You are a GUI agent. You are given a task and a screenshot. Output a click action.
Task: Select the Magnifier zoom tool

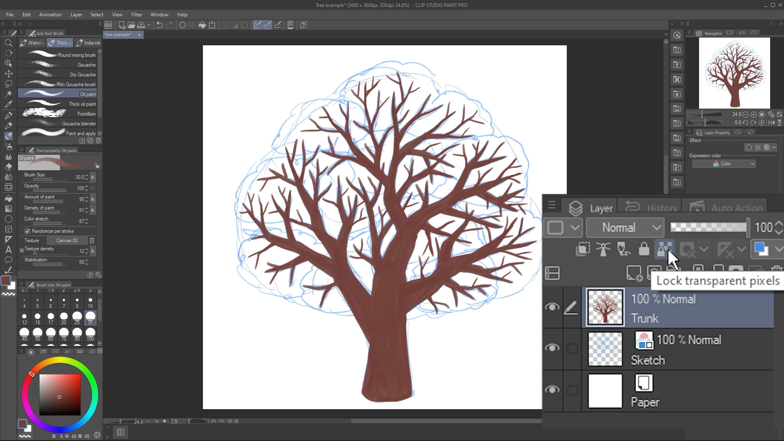point(8,43)
